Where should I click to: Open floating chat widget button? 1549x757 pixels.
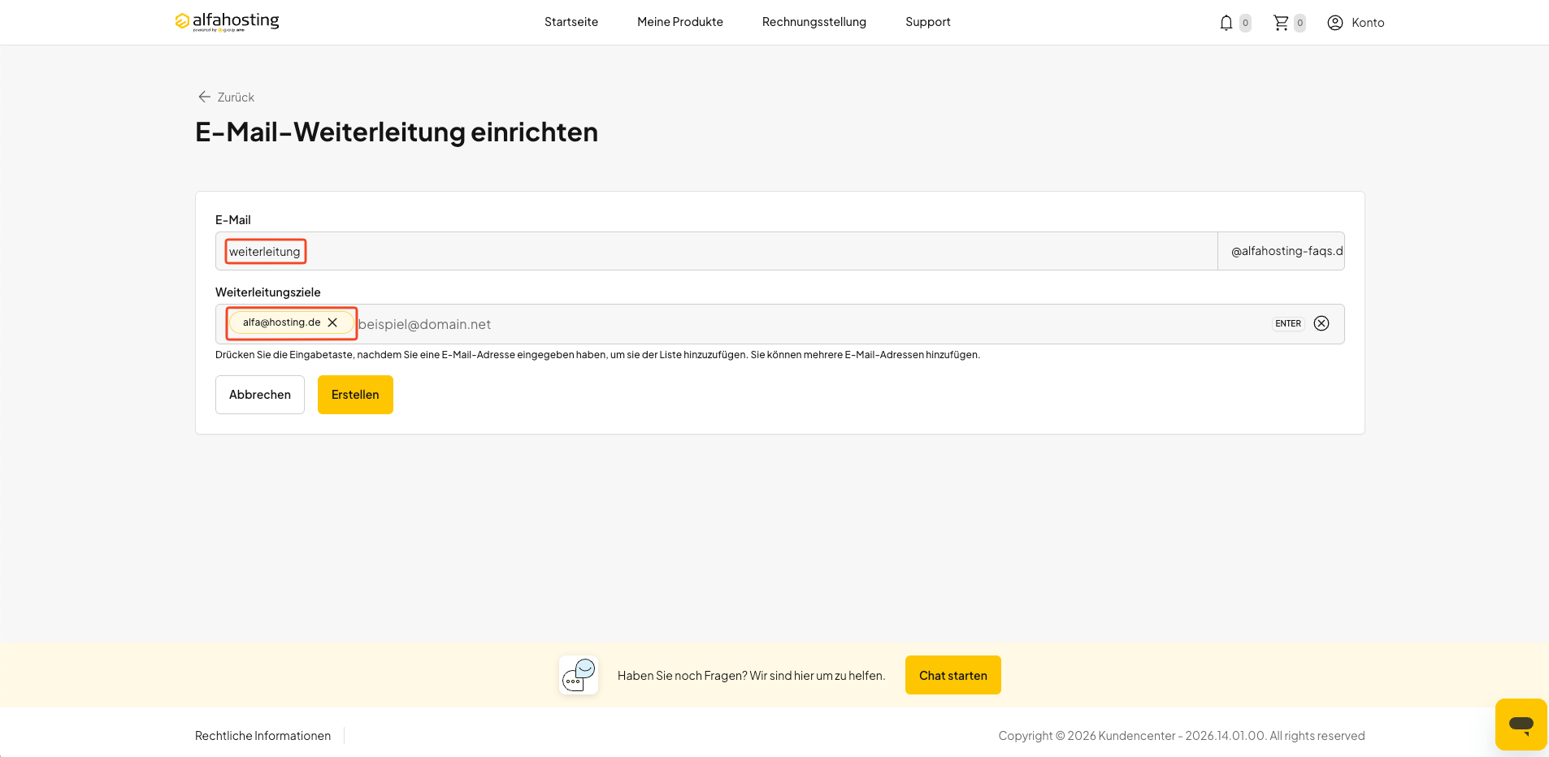(x=1521, y=724)
